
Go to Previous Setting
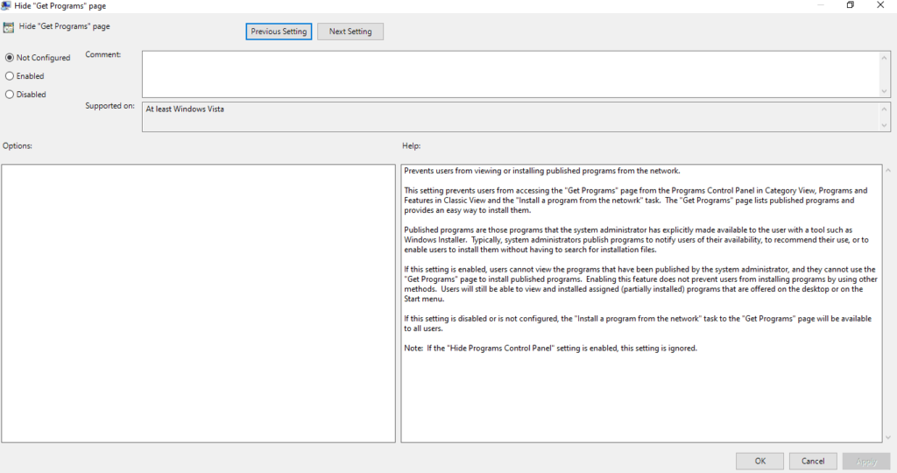[x=279, y=32]
